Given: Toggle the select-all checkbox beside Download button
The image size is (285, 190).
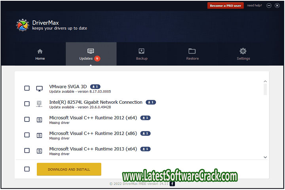Looking at the screenshot, I should (27, 169).
